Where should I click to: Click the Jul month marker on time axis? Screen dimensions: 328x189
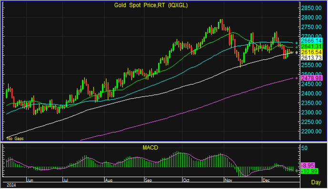(66, 180)
